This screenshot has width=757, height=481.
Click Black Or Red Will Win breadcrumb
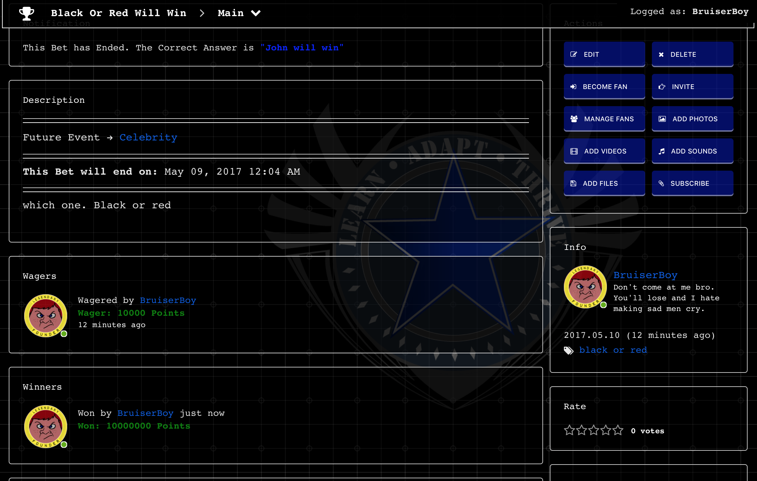(x=119, y=13)
